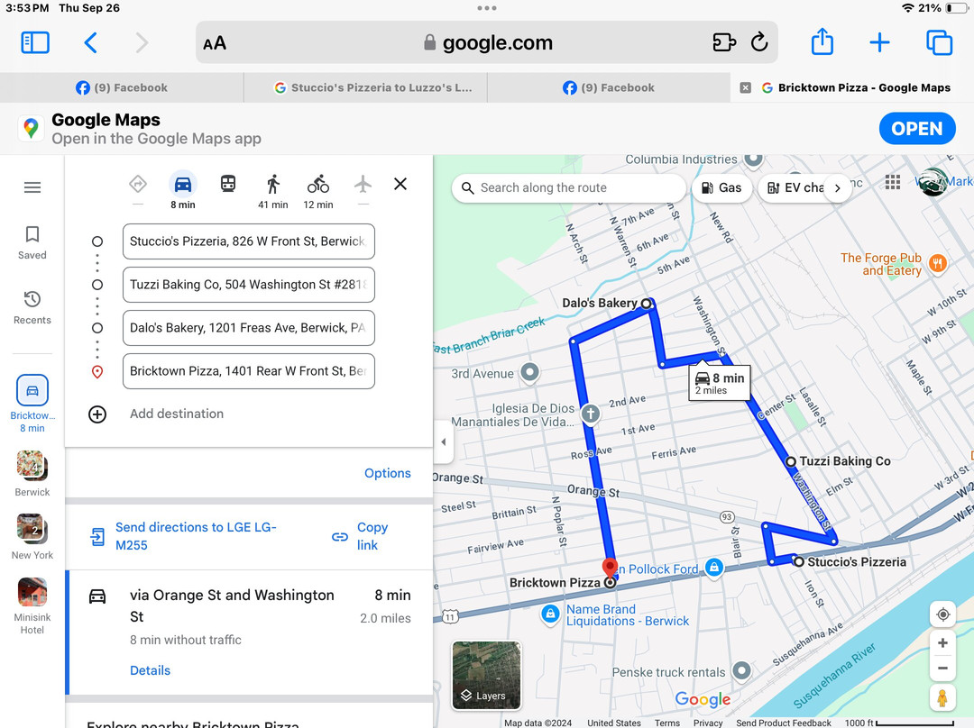Screen dimensions: 974x728
Task: Select driving mode car icon
Action: (x=182, y=185)
